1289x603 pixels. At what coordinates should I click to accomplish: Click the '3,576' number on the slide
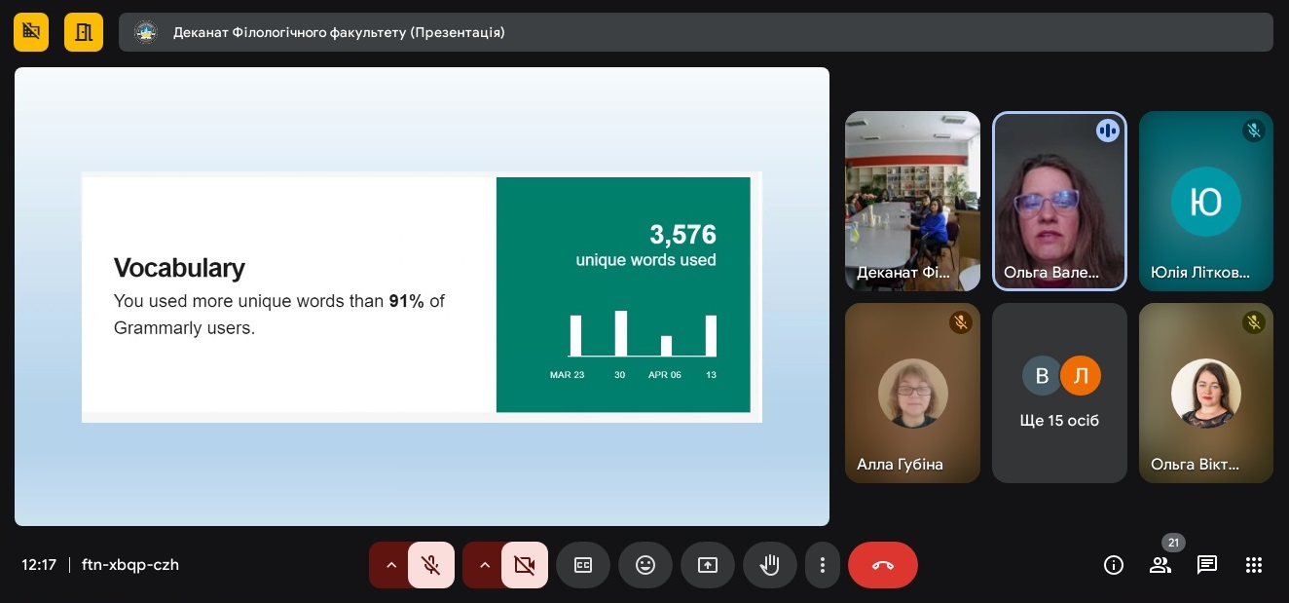(x=682, y=235)
